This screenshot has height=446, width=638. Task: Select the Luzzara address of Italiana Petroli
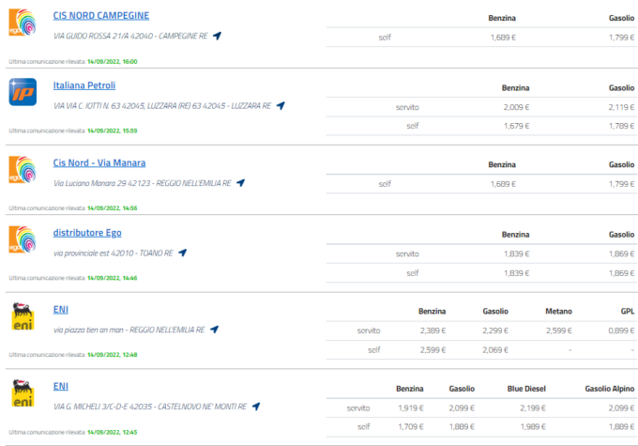click(x=162, y=106)
